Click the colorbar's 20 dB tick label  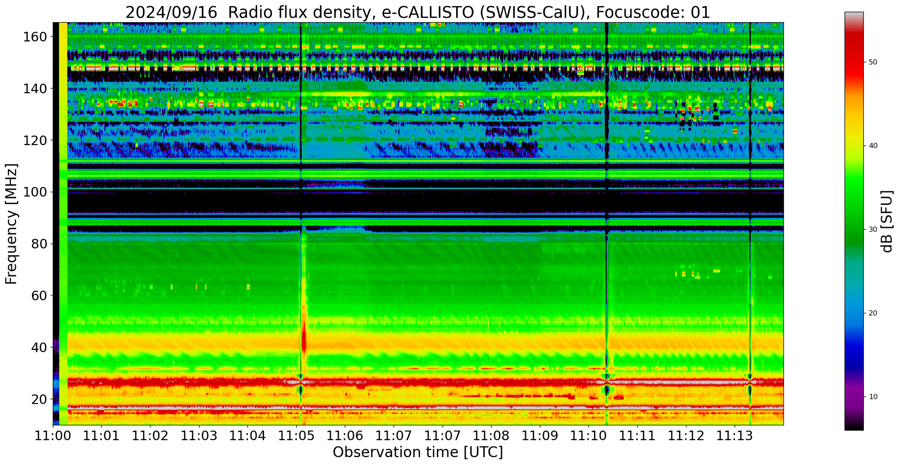tap(873, 313)
